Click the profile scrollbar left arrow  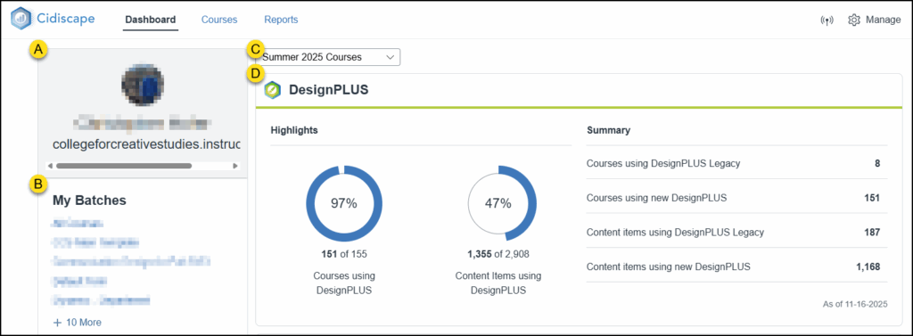point(51,166)
